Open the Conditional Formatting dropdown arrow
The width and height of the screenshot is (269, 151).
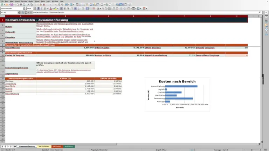146,8
